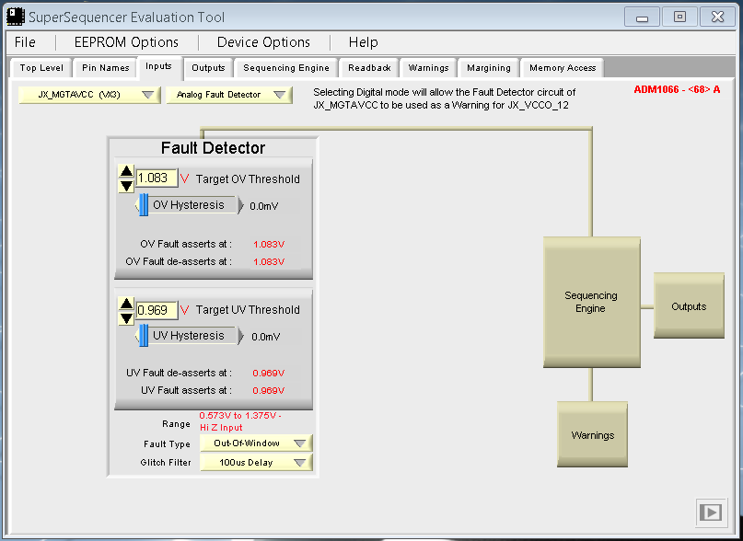
Task: Click the ADM1066 - <68> A device label
Action: pyautogui.click(x=677, y=89)
